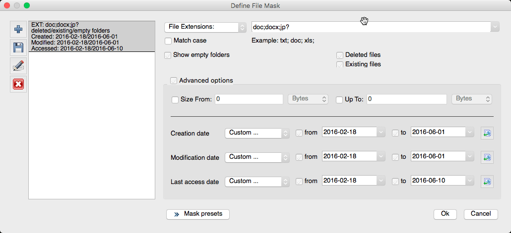Click the pencil edit mask icon
Image resolution: width=511 pixels, height=233 pixels.
click(18, 66)
